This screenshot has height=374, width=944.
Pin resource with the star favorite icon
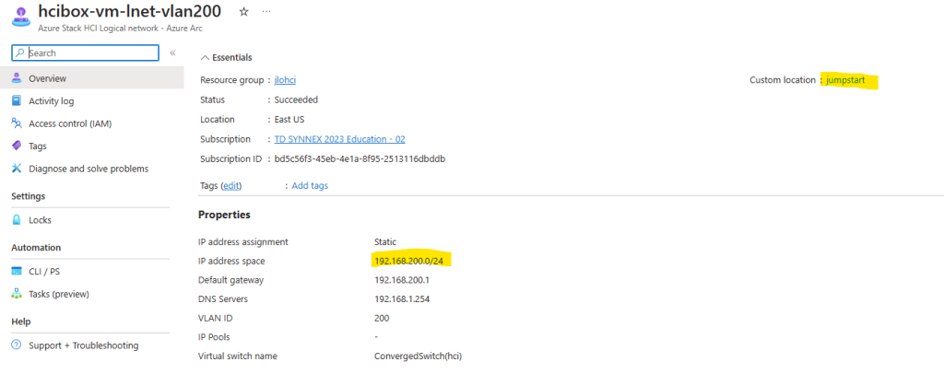[243, 11]
